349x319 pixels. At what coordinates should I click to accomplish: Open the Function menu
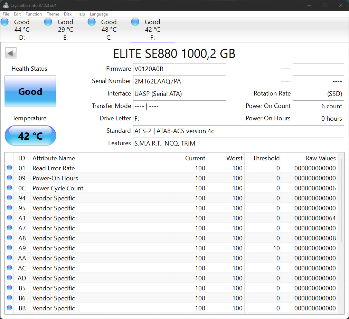[34, 14]
